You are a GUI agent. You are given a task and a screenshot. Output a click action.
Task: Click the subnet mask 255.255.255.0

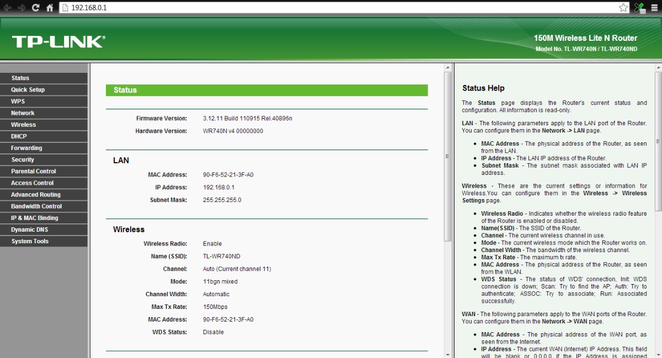point(222,200)
